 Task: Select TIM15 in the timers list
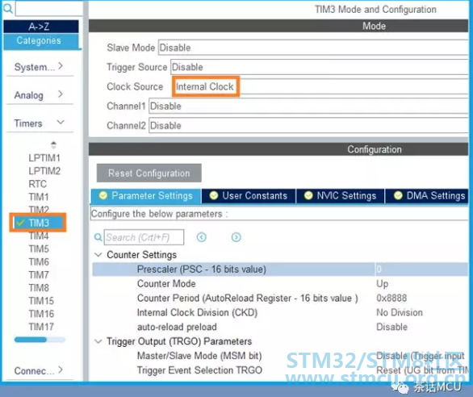[x=41, y=301]
